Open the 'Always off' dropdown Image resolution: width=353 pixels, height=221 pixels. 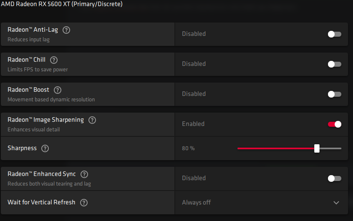point(197,203)
